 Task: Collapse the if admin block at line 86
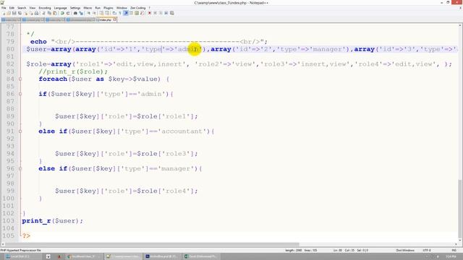[x=20, y=94]
